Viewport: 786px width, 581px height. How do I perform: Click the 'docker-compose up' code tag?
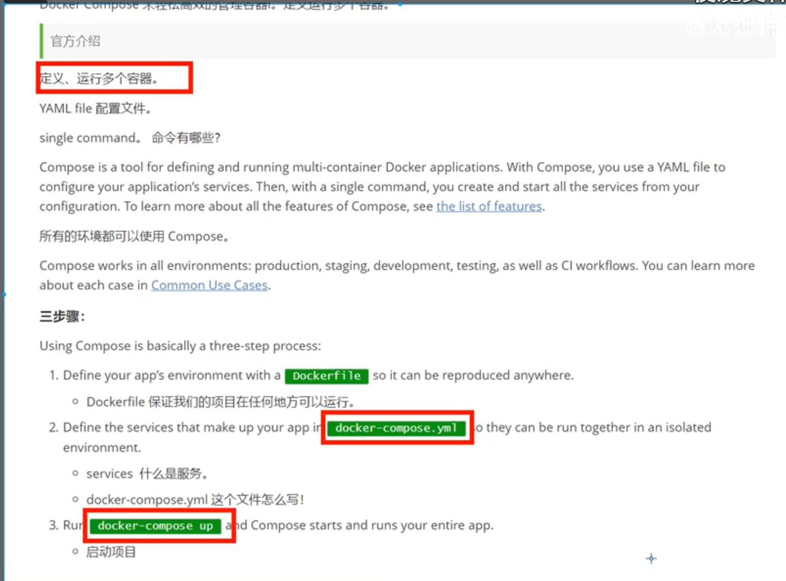coord(155,526)
